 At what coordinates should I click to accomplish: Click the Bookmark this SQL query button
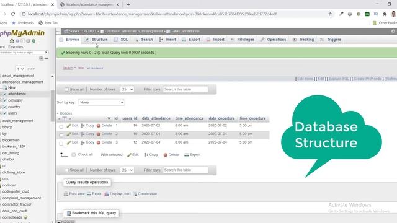click(91, 213)
